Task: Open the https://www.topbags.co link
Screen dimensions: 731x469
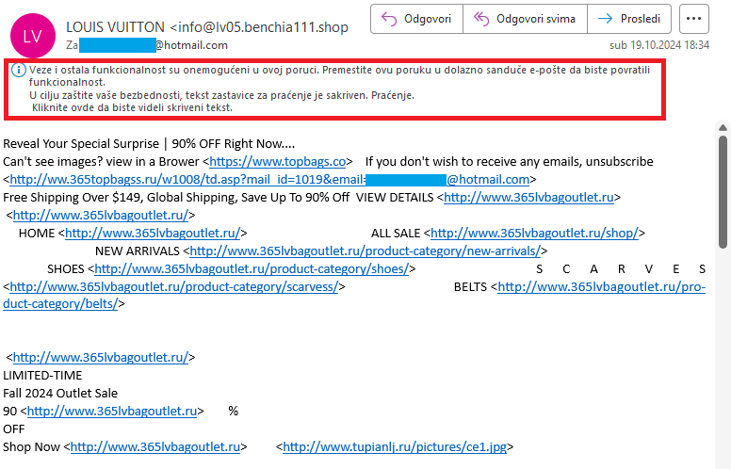Action: (x=277, y=162)
